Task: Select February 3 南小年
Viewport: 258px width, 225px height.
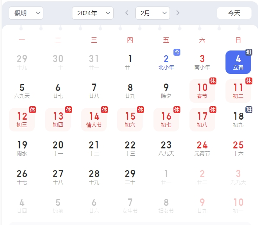Action: click(202, 62)
